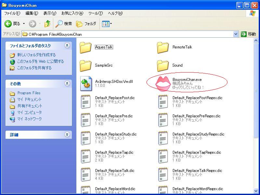Image resolution: width=260 pixels, height=195 pixels.
Task: Open the SampleSrc folder icon
Action: (85, 66)
